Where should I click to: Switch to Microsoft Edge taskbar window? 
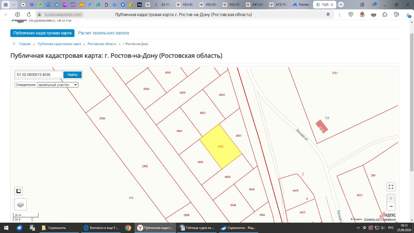point(100,228)
